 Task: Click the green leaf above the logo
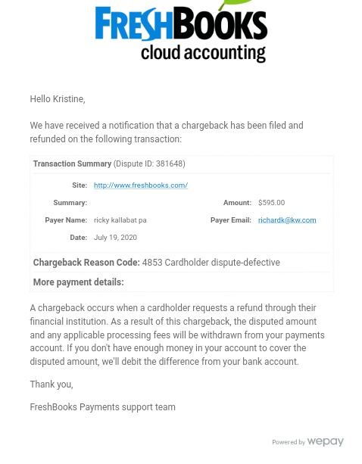tap(236, 4)
